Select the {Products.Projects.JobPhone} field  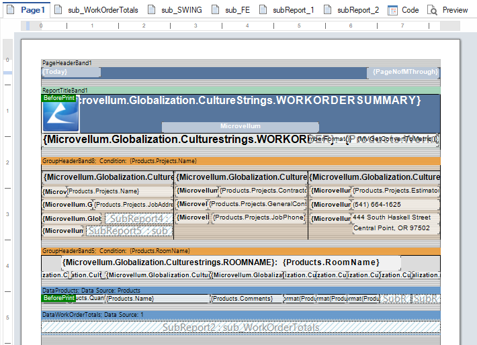pyautogui.click(x=259, y=217)
